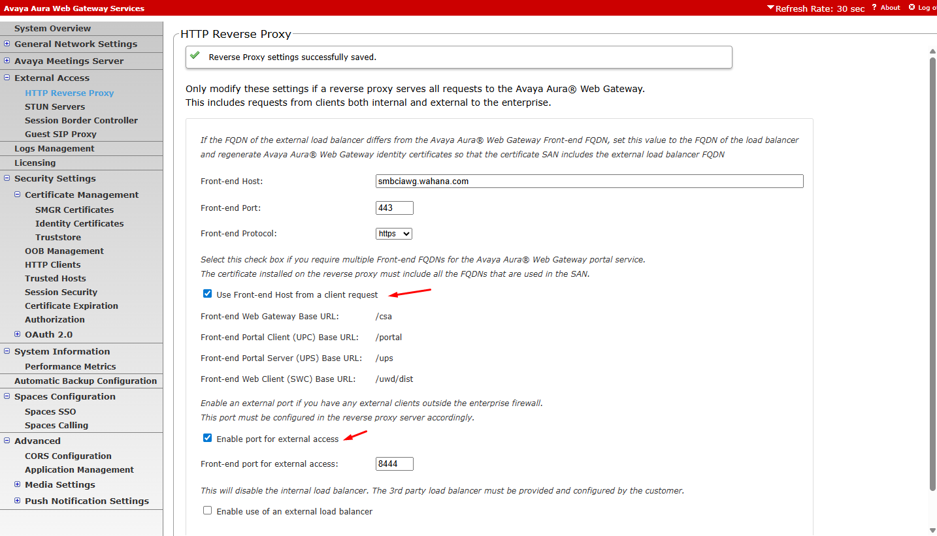Click the Log off icon
The height and width of the screenshot is (536, 937).
[x=912, y=8]
